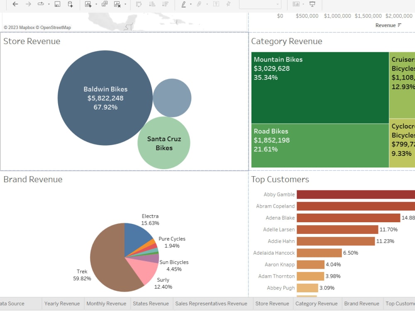The image size is (415, 311).
Task: Select the highlight pen tool
Action: click(x=183, y=4)
